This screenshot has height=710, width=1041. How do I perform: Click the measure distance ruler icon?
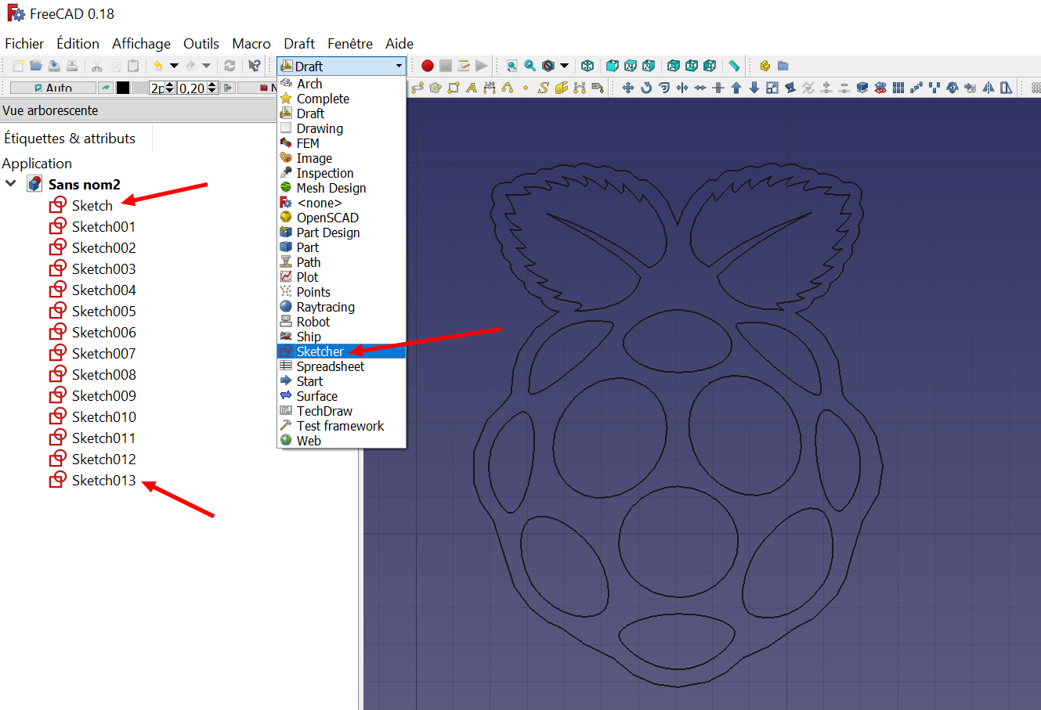(734, 66)
